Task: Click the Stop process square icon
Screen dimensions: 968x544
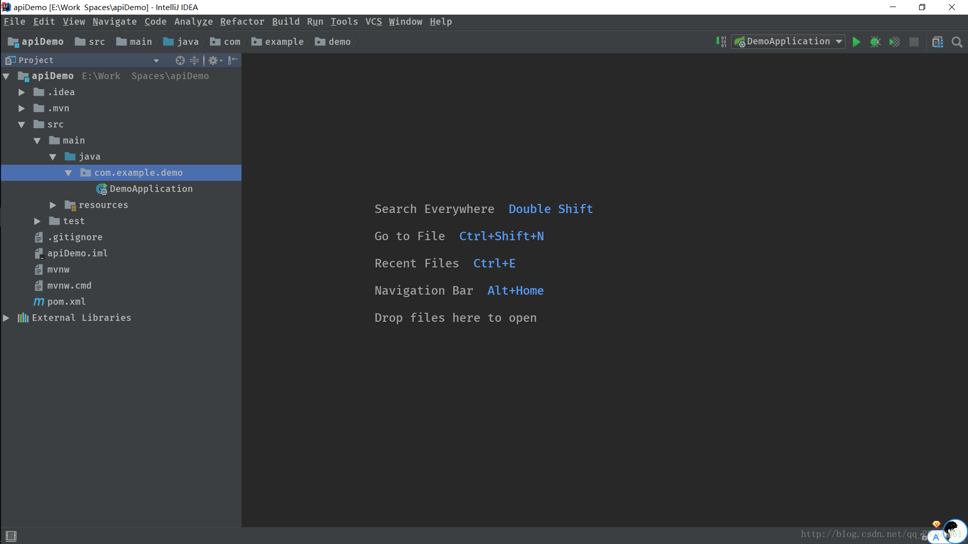Action: (914, 42)
